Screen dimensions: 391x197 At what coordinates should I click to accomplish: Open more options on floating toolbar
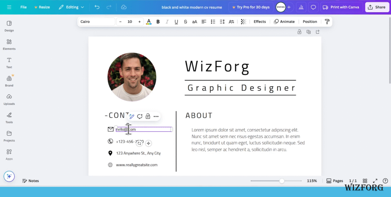pos(156,116)
